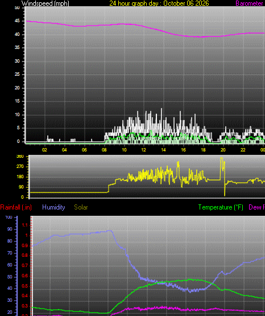Click the "16" hour label on time axis

coord(183,150)
